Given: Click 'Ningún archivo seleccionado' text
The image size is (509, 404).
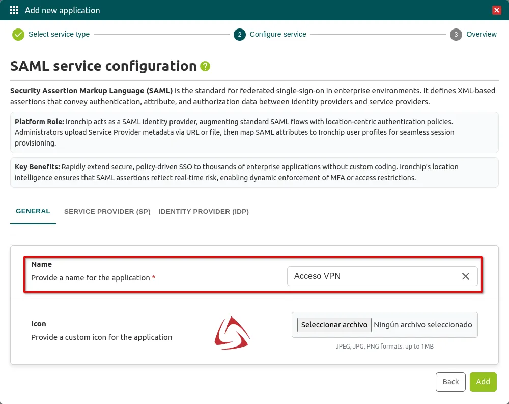Looking at the screenshot, I should 422,325.
